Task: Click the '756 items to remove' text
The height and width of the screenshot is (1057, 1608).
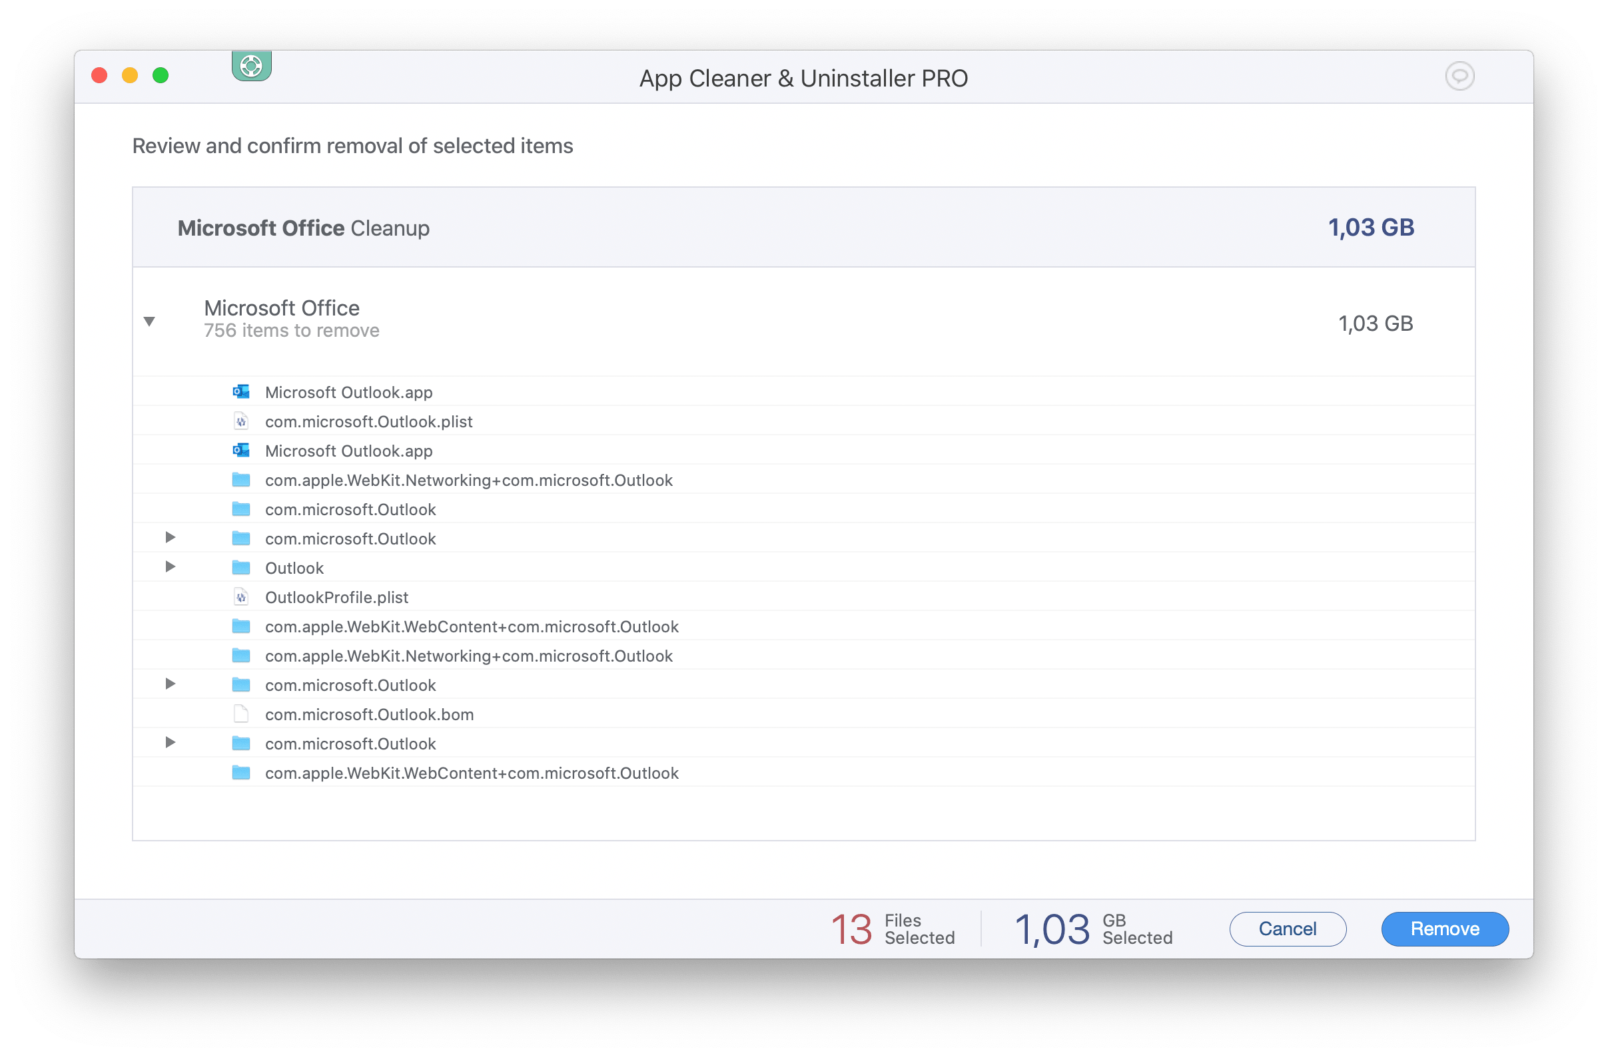Action: 292,331
